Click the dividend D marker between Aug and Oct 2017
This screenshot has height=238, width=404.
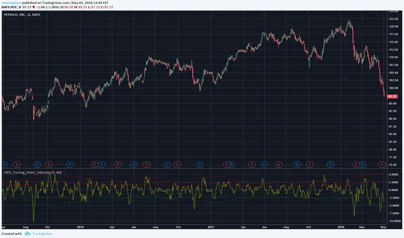(297, 164)
